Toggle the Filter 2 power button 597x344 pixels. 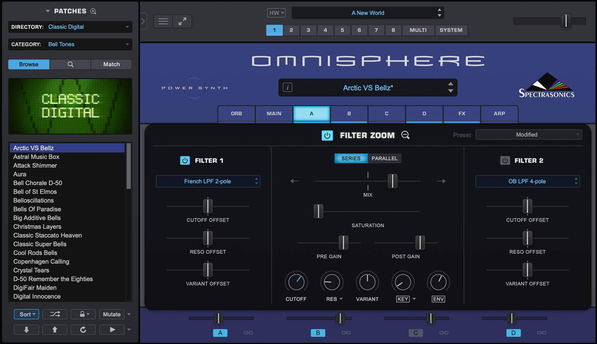tap(505, 160)
